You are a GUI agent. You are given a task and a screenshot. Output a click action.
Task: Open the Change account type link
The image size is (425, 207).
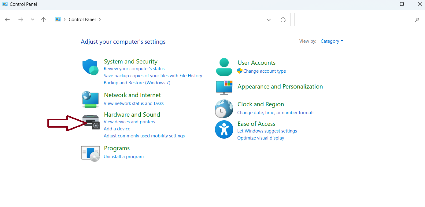click(x=264, y=71)
